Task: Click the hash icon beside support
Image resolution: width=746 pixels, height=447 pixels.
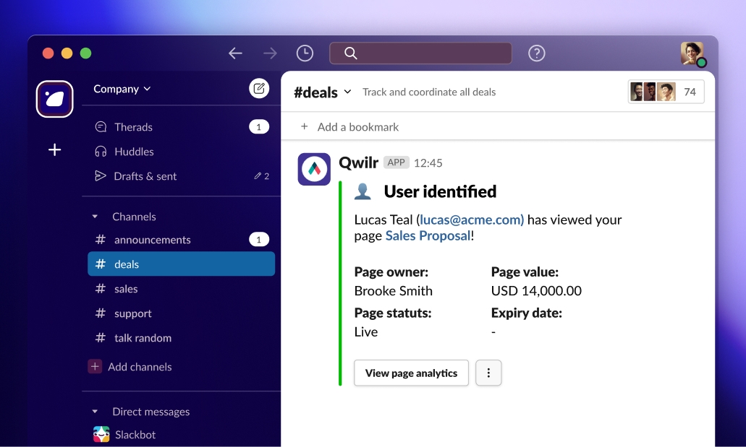Action: coord(101,313)
